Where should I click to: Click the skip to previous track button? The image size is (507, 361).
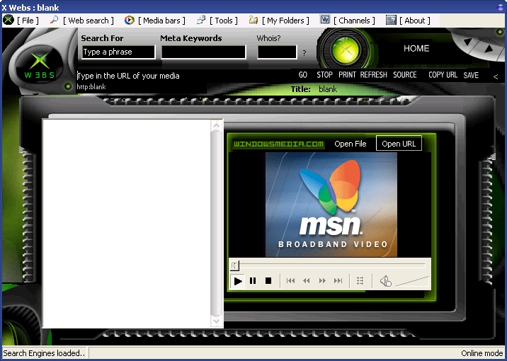(290, 281)
